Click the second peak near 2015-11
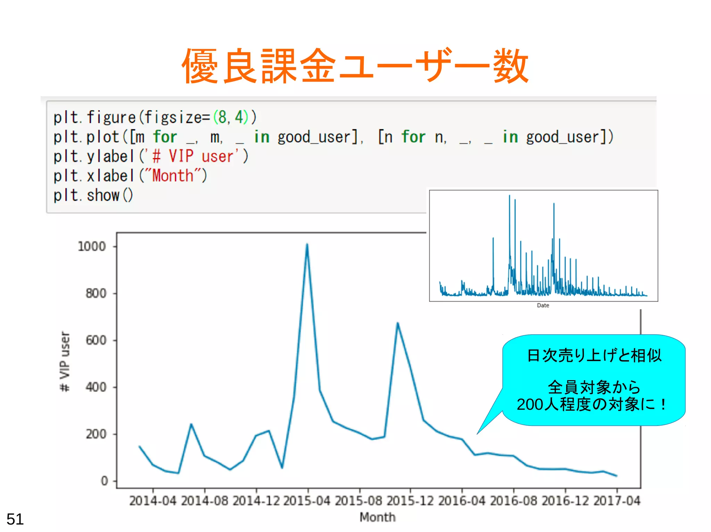 (398, 323)
